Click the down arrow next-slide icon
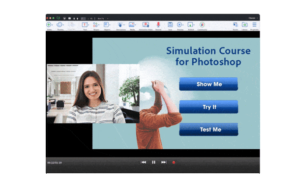The height and width of the screenshot is (186, 295). 74,19
